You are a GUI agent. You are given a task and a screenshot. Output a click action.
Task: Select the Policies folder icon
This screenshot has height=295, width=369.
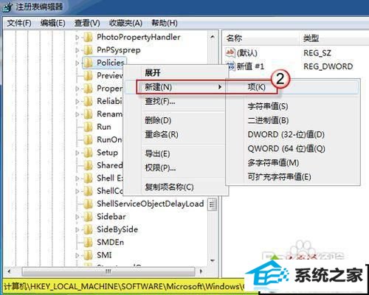pyautogui.click(x=88, y=63)
